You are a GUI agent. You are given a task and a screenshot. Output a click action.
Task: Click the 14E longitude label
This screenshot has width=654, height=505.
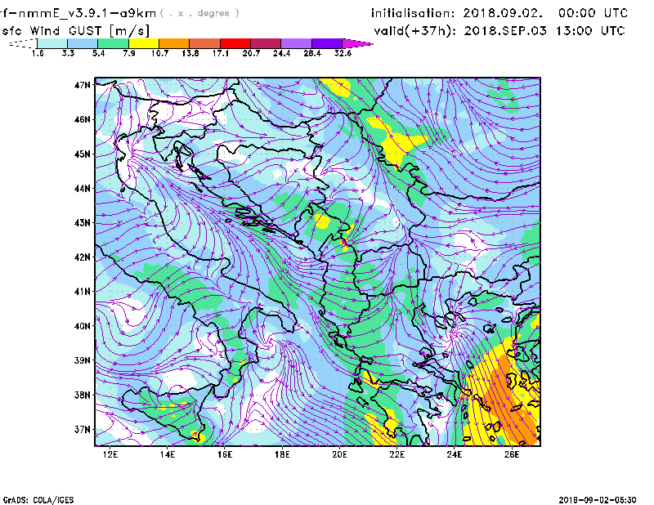click(168, 454)
